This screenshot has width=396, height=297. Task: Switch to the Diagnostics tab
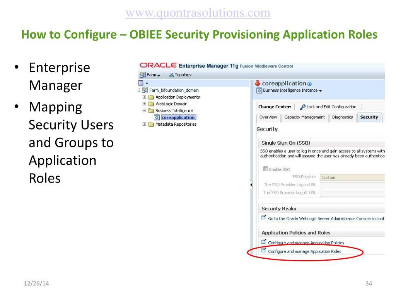click(x=343, y=118)
